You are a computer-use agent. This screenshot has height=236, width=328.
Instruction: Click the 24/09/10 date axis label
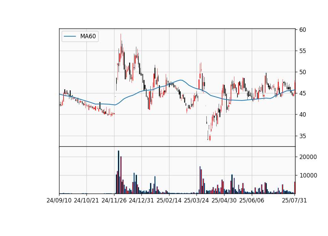59,200
